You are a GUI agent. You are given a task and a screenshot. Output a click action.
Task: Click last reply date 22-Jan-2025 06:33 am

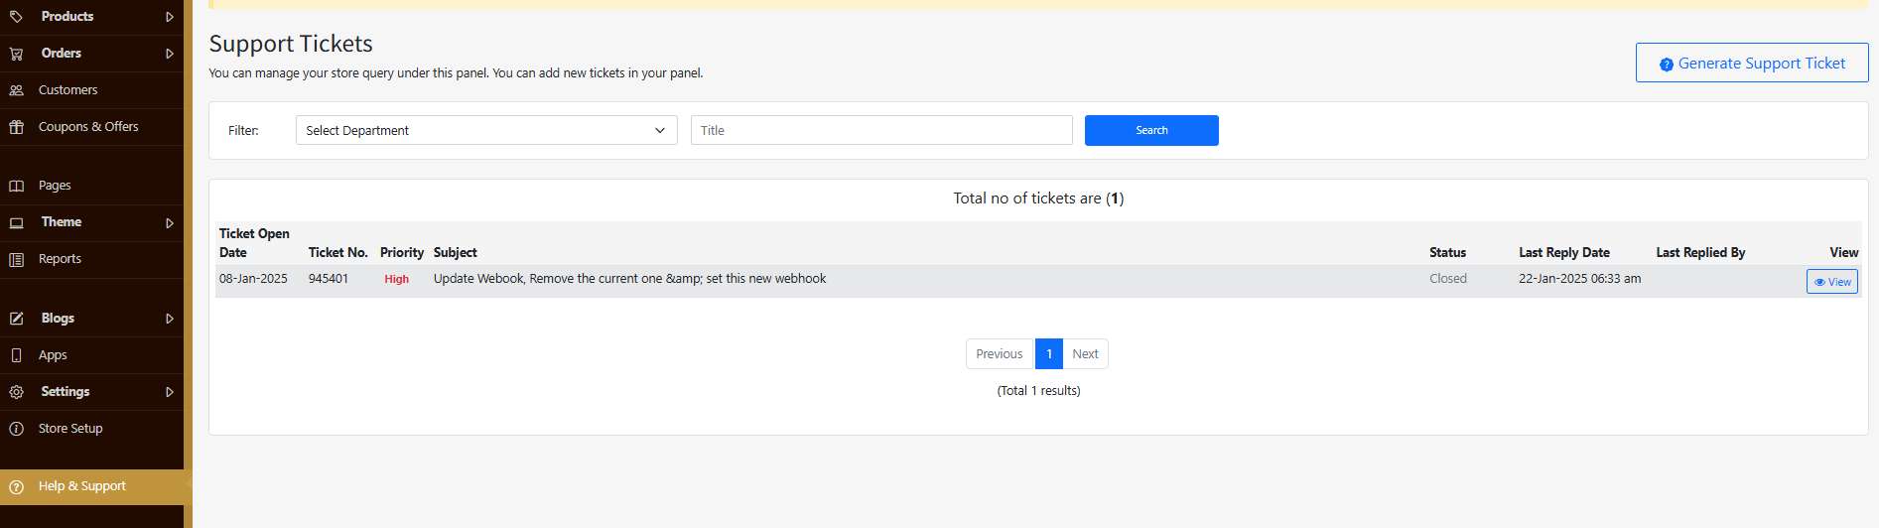(x=1579, y=279)
